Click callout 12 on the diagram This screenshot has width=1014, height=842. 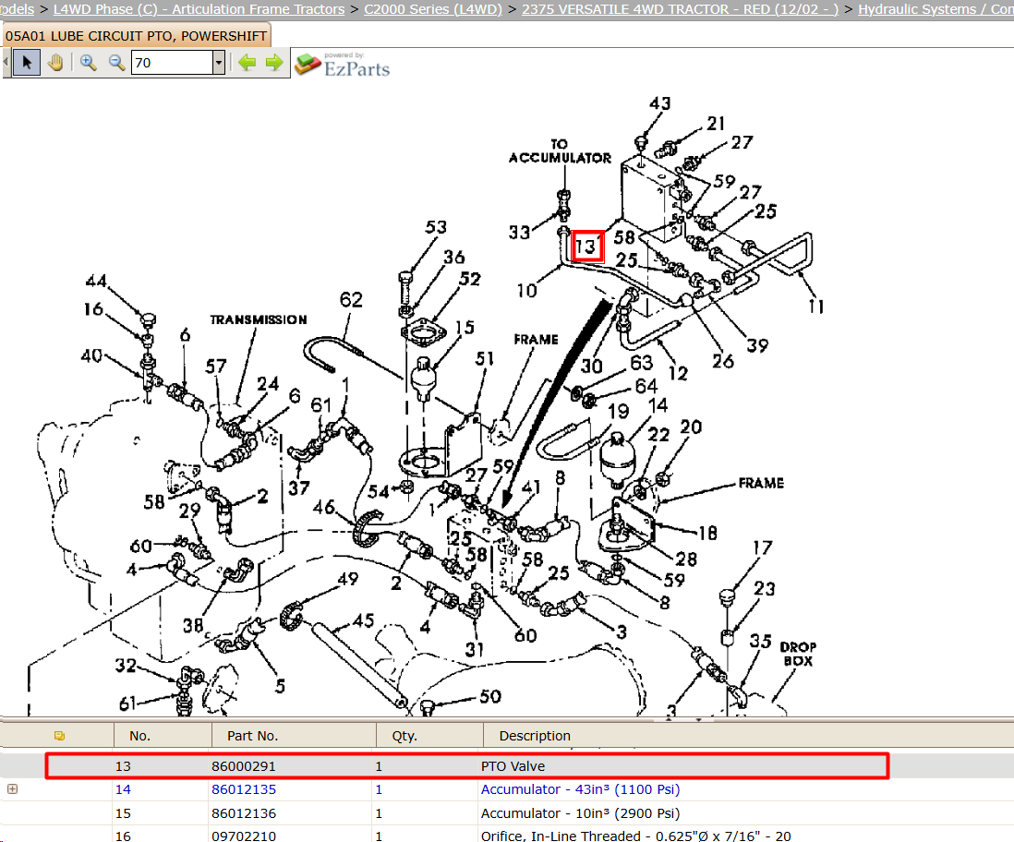pyautogui.click(x=678, y=373)
